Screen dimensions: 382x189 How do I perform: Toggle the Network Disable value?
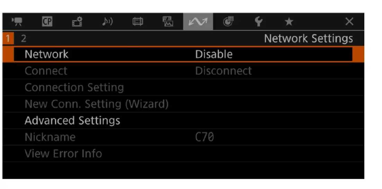pos(214,54)
